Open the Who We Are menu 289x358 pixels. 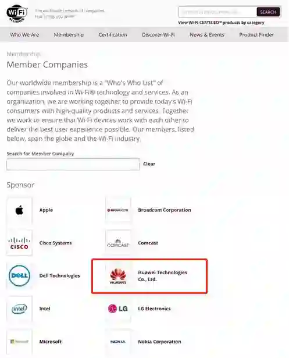point(24,35)
